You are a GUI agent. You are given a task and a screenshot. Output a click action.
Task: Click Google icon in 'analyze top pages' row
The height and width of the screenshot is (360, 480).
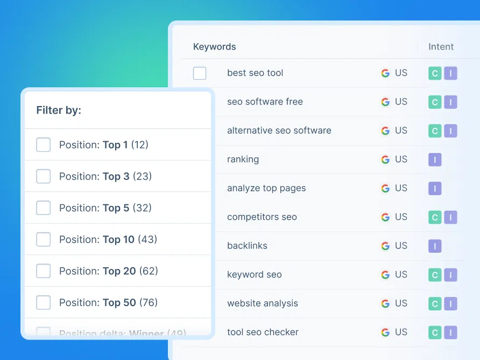click(385, 189)
